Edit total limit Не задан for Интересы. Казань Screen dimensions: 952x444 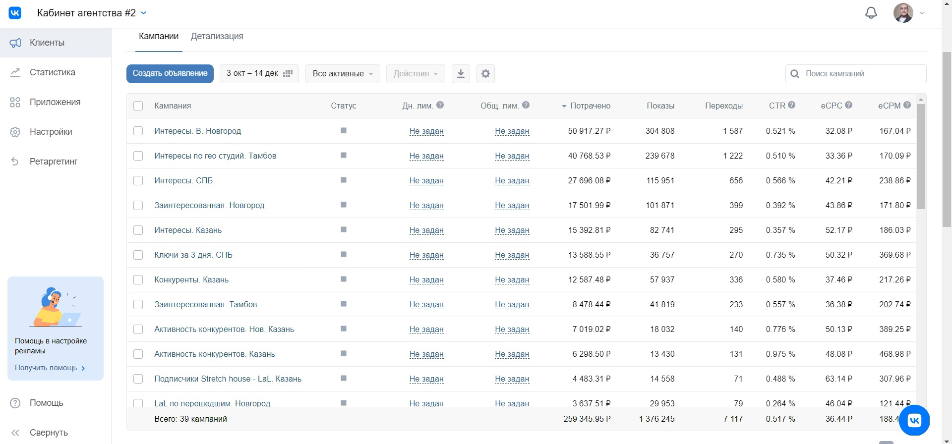(512, 230)
